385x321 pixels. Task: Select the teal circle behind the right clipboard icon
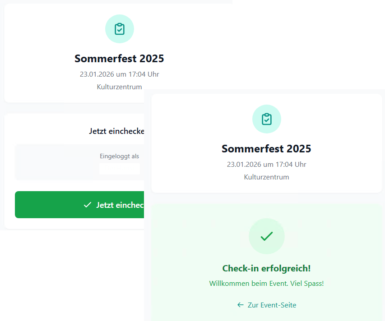[x=257, y=112]
